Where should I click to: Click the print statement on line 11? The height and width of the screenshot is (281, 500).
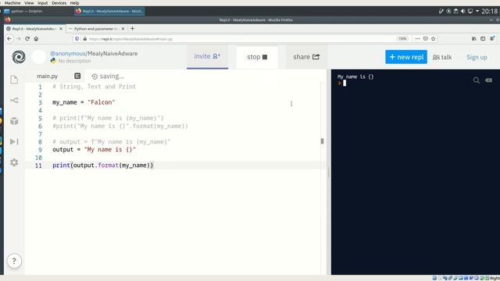click(x=102, y=165)
